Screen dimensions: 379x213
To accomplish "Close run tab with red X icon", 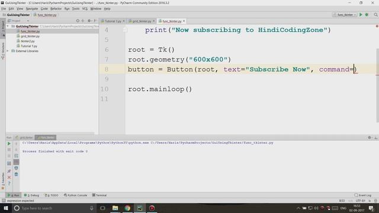I will [9, 177].
